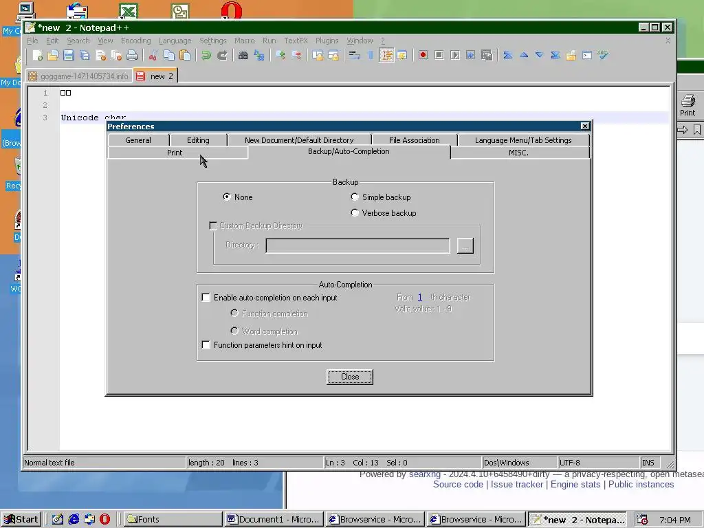The width and height of the screenshot is (704, 528).
Task: Click the Copy toolbar icon
Action: (169, 55)
